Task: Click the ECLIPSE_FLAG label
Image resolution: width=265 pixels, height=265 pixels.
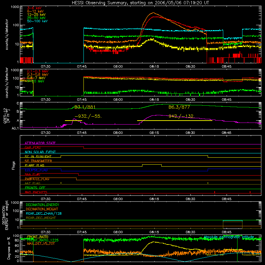Action: pyautogui.click(x=36, y=170)
